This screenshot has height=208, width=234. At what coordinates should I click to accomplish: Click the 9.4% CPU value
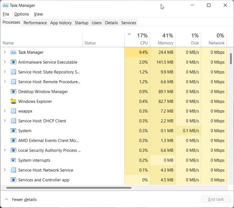tap(144, 52)
